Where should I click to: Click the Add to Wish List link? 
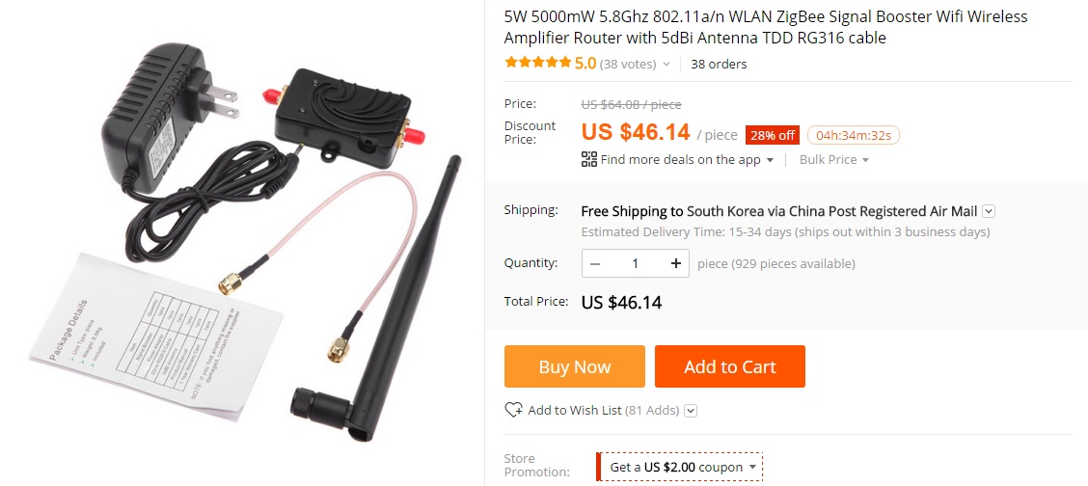coord(575,411)
